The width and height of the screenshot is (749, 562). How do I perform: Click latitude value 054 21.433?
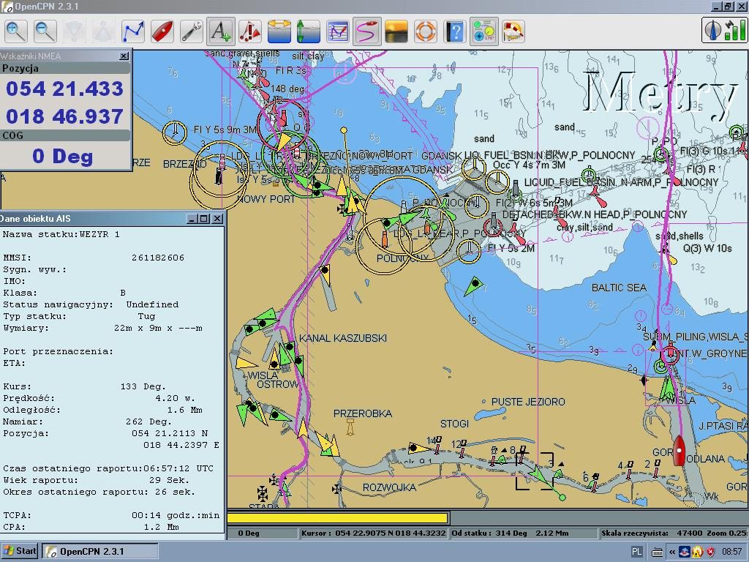(x=64, y=89)
